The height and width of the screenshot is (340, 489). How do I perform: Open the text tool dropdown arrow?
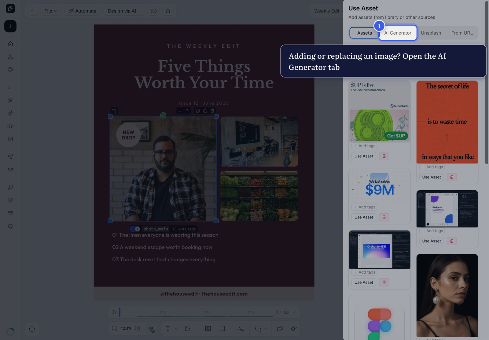click(176, 329)
